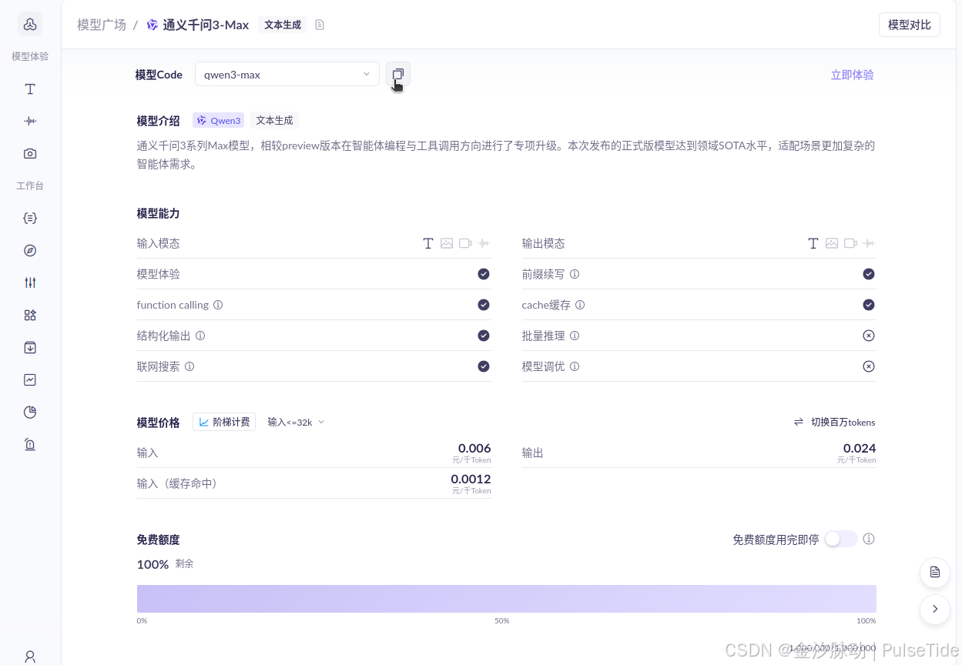The height and width of the screenshot is (665, 962).
Task: Open the sliders tuning icon in sidebar
Action: tap(30, 282)
